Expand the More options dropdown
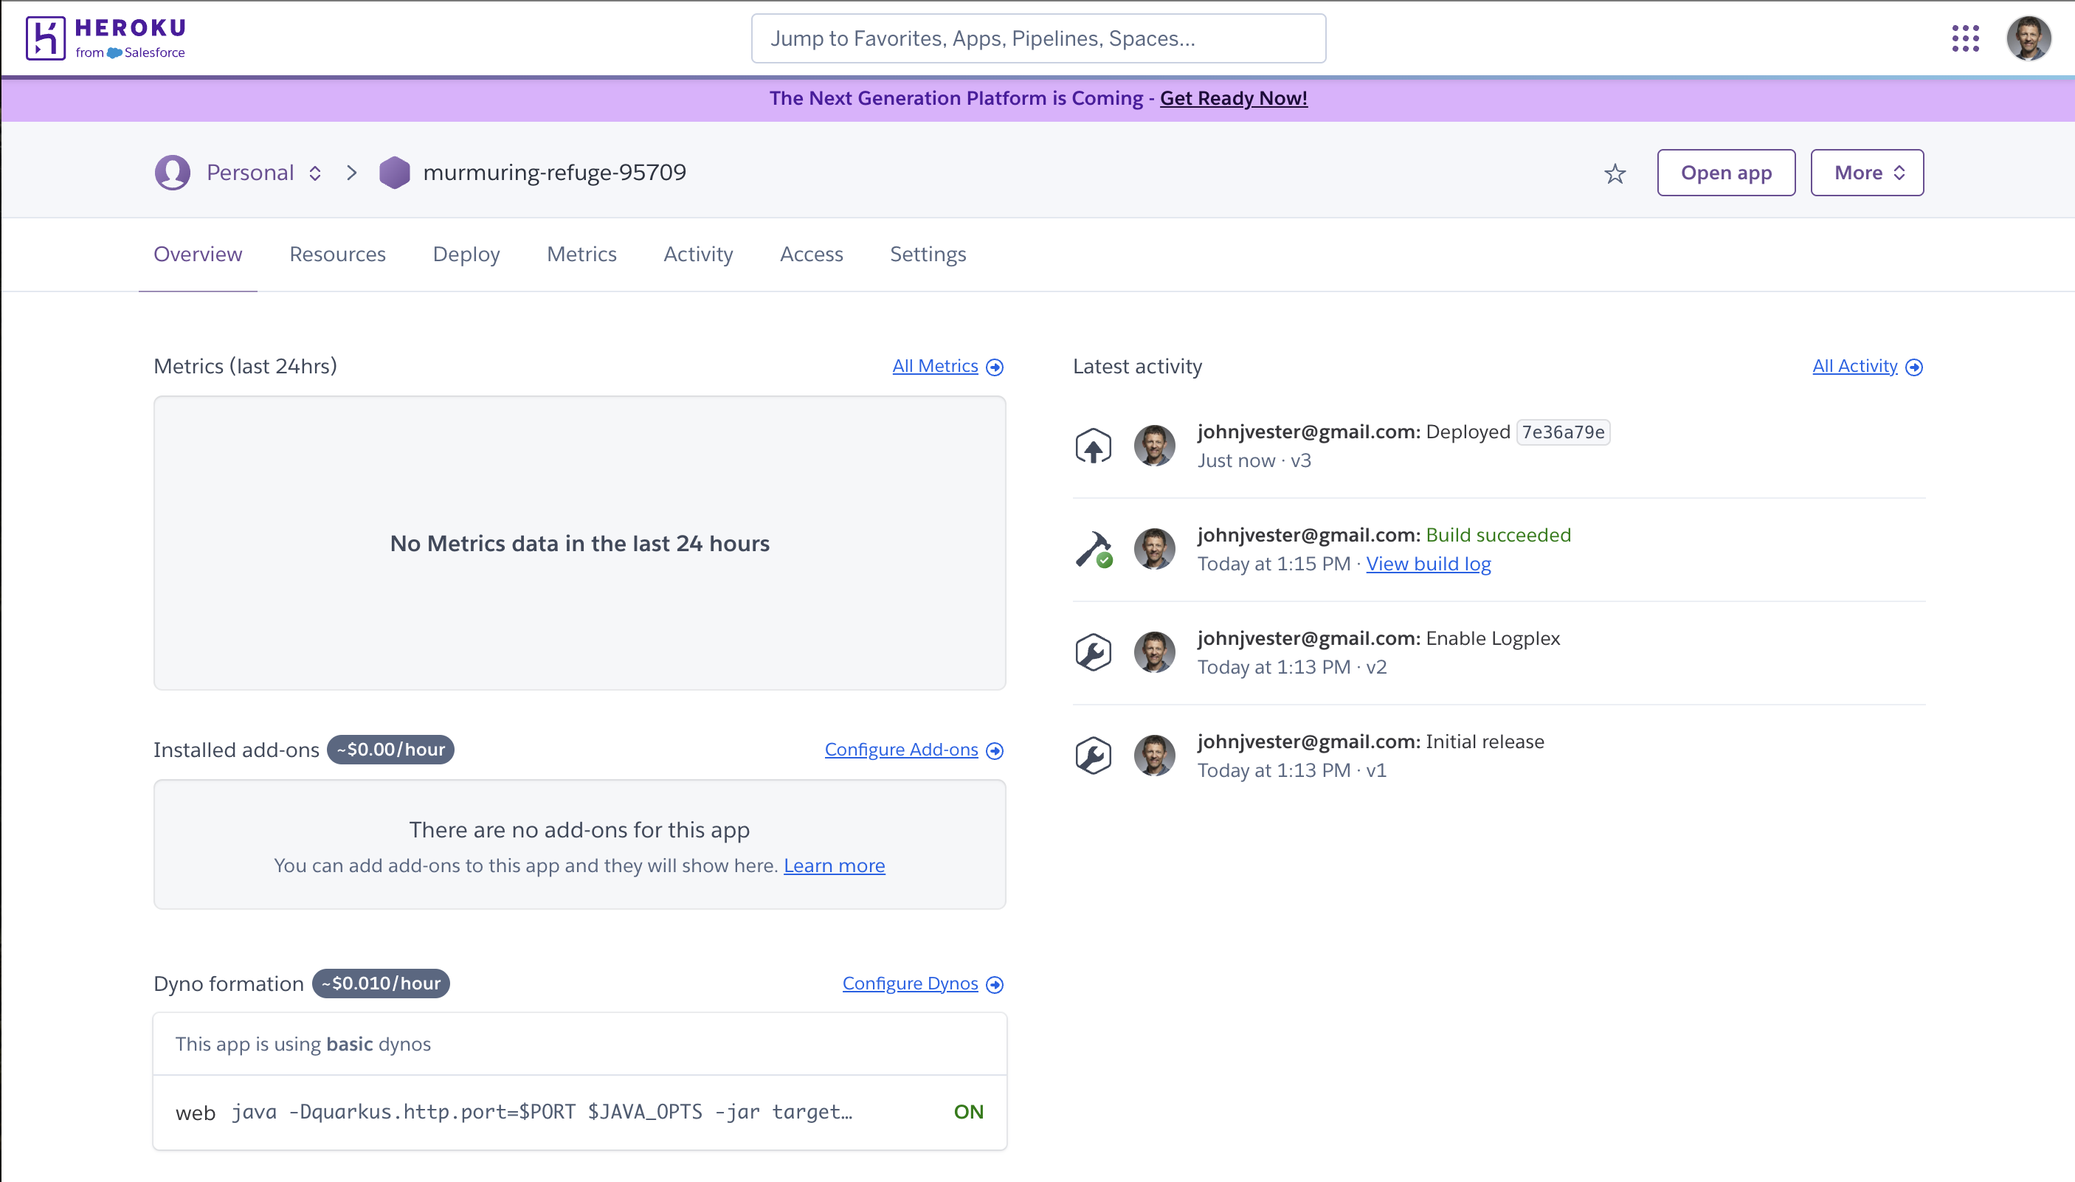 pos(1866,172)
